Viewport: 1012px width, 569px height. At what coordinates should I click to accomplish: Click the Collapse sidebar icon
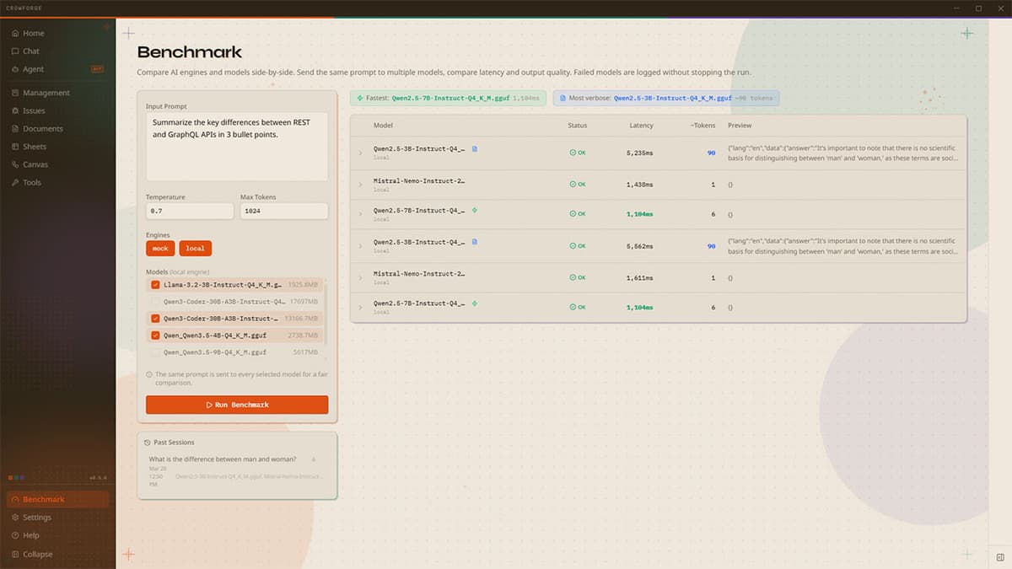(15, 554)
